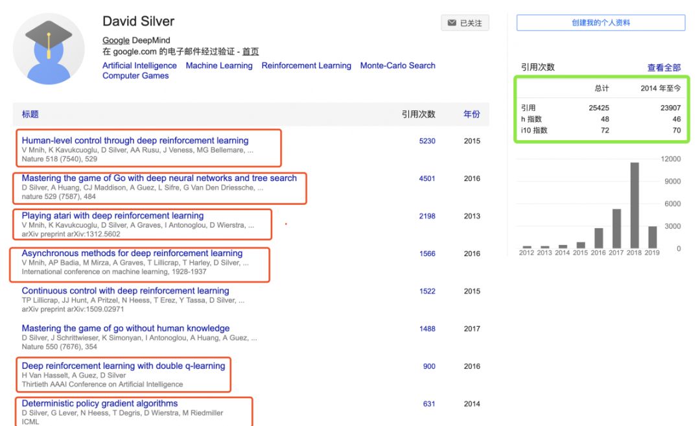The height and width of the screenshot is (426, 700).
Task: Open the 查看全部 citations link
Action: coord(664,67)
